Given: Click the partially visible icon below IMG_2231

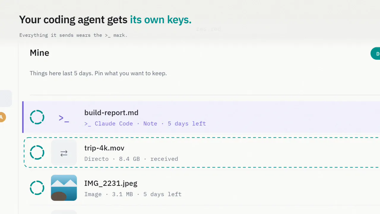Looking at the screenshot, I should [x=64, y=212].
